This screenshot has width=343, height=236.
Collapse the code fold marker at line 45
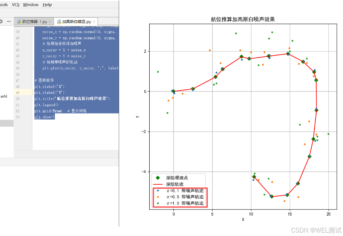pos(32,68)
